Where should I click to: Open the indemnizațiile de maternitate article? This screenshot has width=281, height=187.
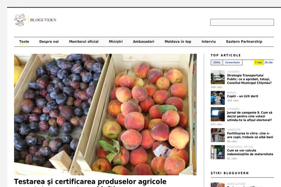point(250,152)
